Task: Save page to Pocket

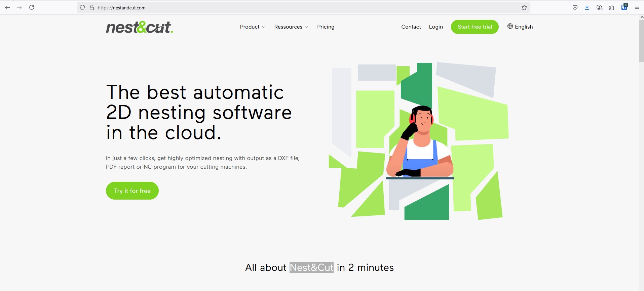Action: click(575, 7)
